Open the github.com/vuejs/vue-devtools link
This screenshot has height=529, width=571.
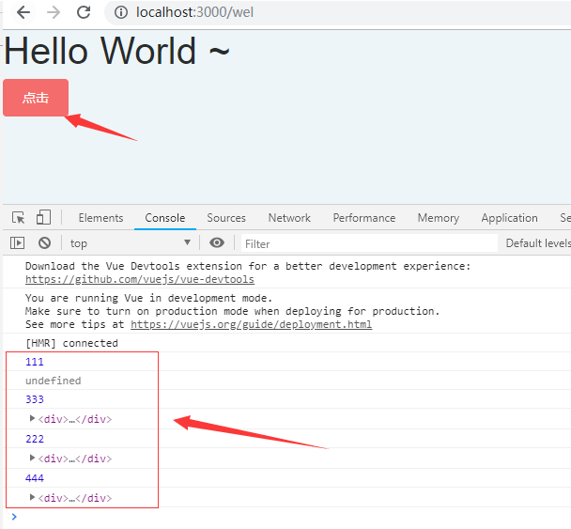140,279
